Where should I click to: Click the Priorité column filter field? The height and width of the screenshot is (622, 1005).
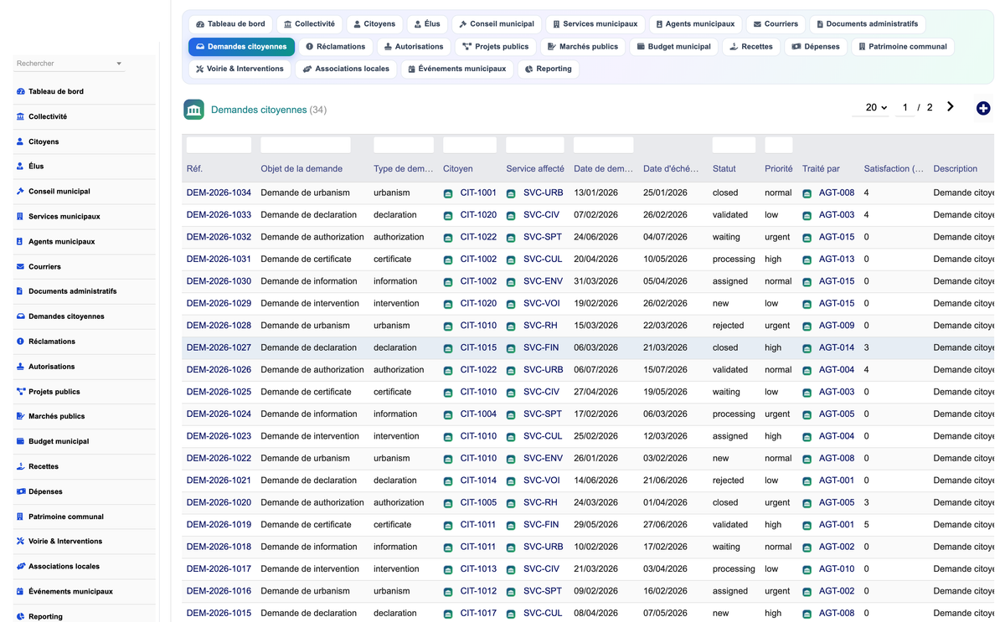[x=779, y=145]
